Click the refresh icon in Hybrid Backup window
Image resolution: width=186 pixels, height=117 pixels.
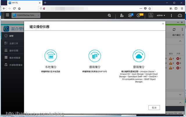[174, 30]
